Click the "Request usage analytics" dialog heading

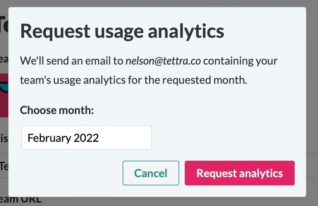(122, 31)
